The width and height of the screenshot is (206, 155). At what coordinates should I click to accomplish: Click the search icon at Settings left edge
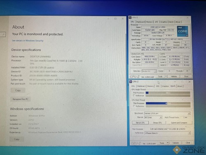tap(3, 34)
